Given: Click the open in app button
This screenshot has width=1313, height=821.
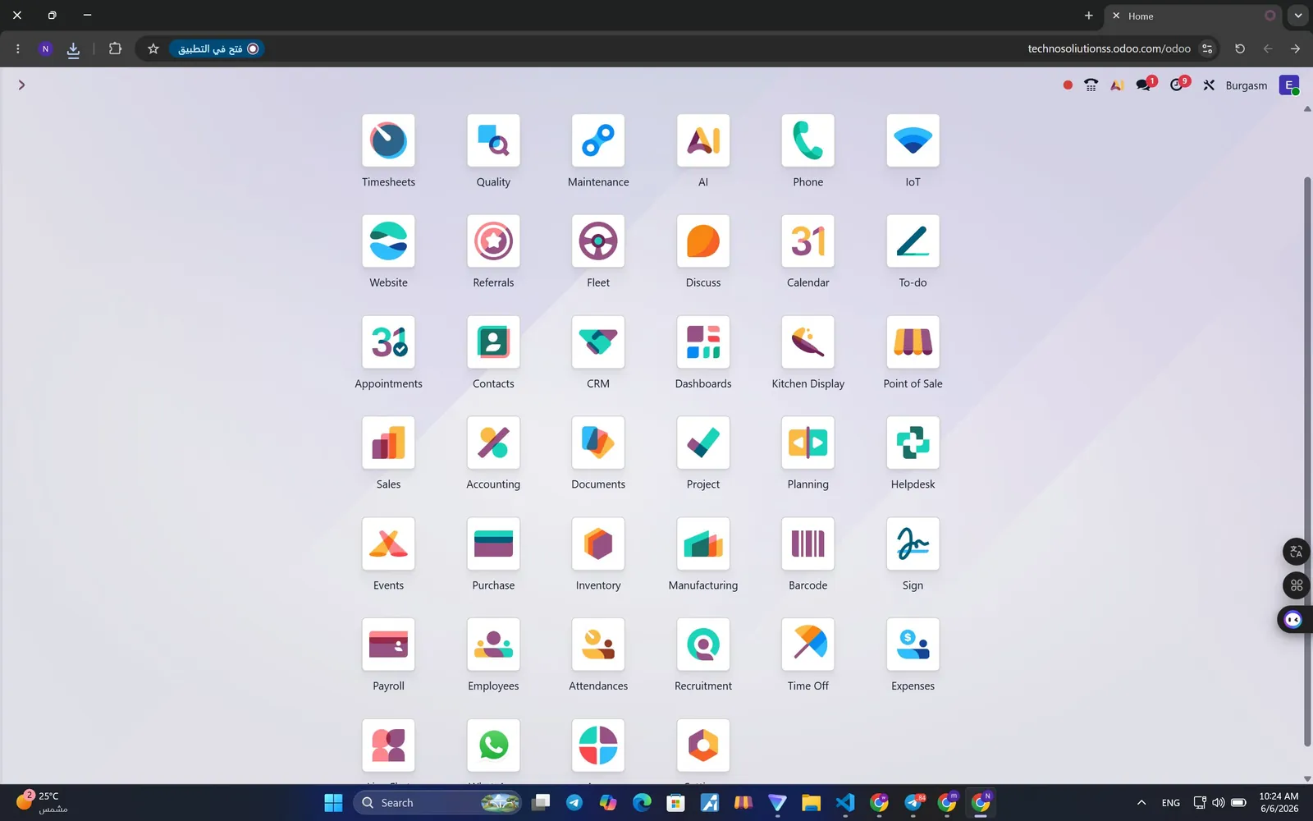Looking at the screenshot, I should (217, 48).
